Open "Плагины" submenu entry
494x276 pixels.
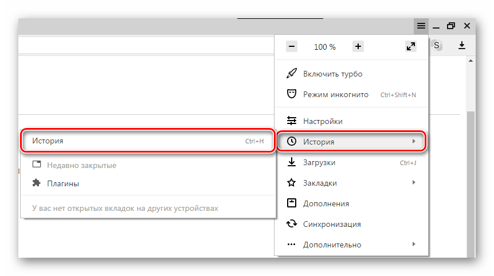coord(148,183)
